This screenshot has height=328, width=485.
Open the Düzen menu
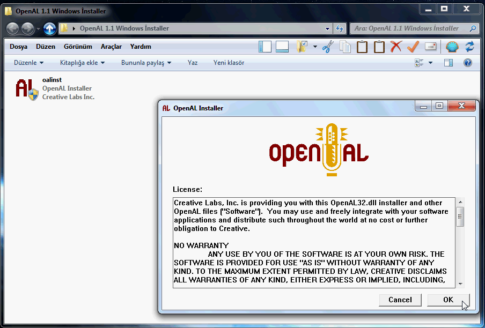click(46, 47)
